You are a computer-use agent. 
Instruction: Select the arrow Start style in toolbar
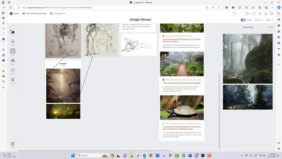(x=13, y=42)
